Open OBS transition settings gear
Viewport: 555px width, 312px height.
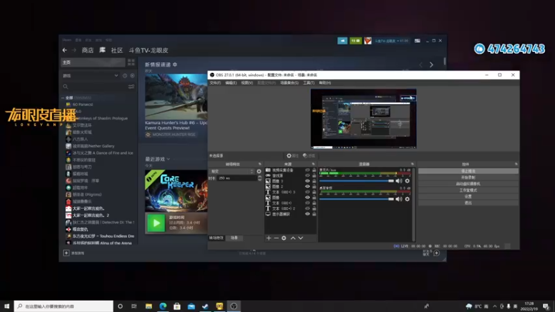click(x=259, y=171)
